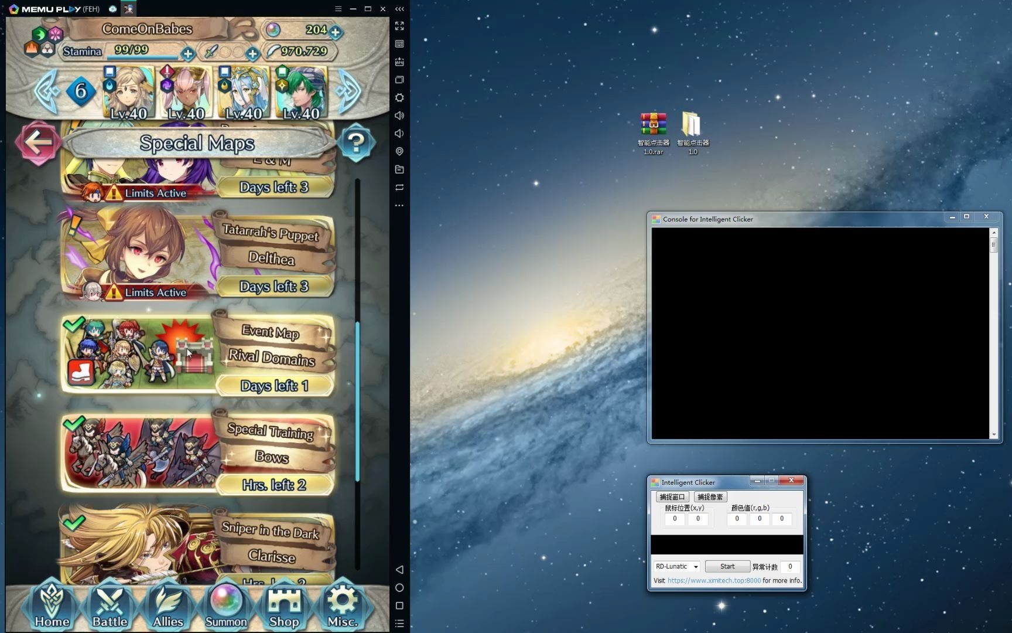Select the 智能点击器 1.0 desktop folder
This screenshot has width=1012, height=633.
click(692, 134)
